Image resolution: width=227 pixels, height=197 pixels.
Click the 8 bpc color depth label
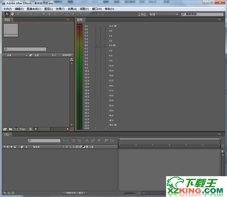22,129
